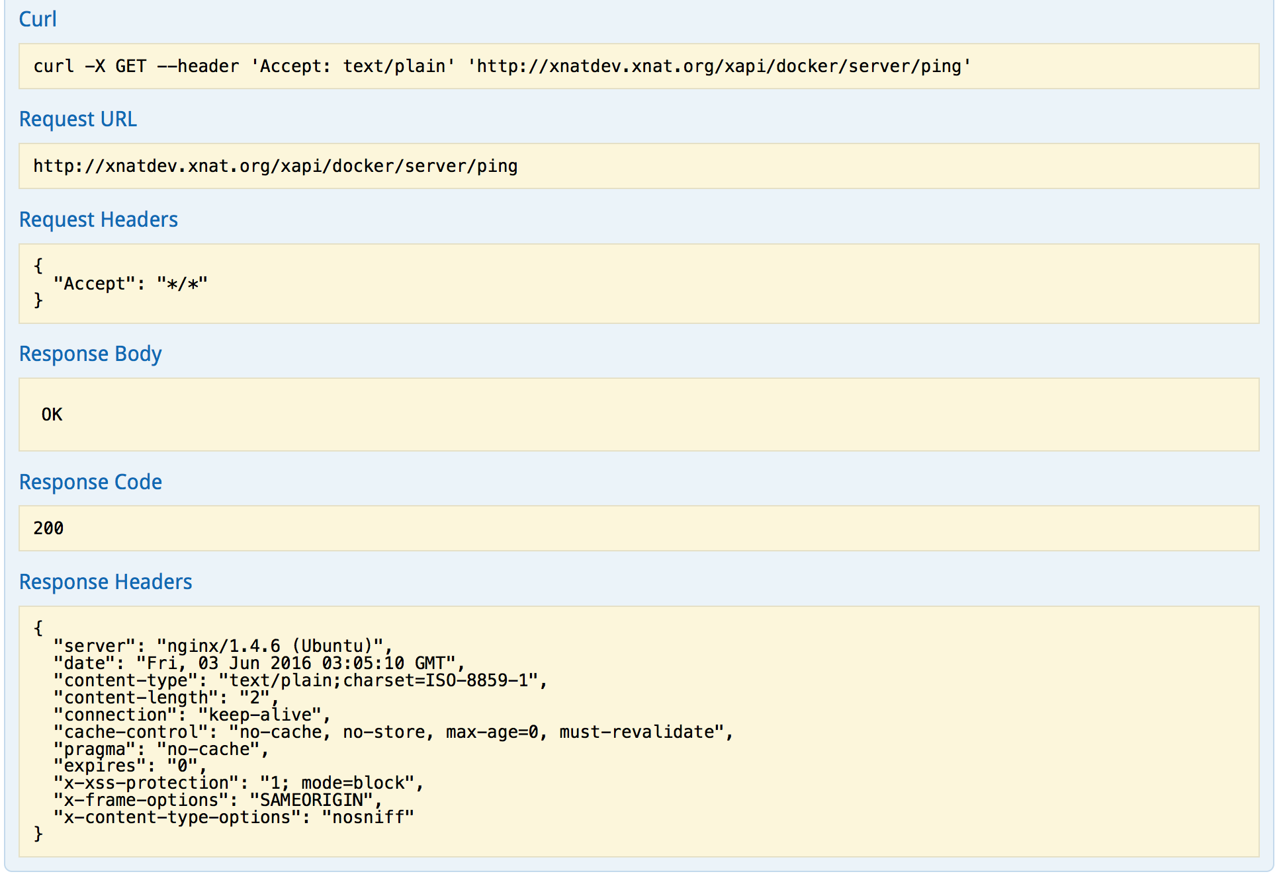Click the content-length header line
This screenshot has height=878, width=1281.
pos(166,698)
